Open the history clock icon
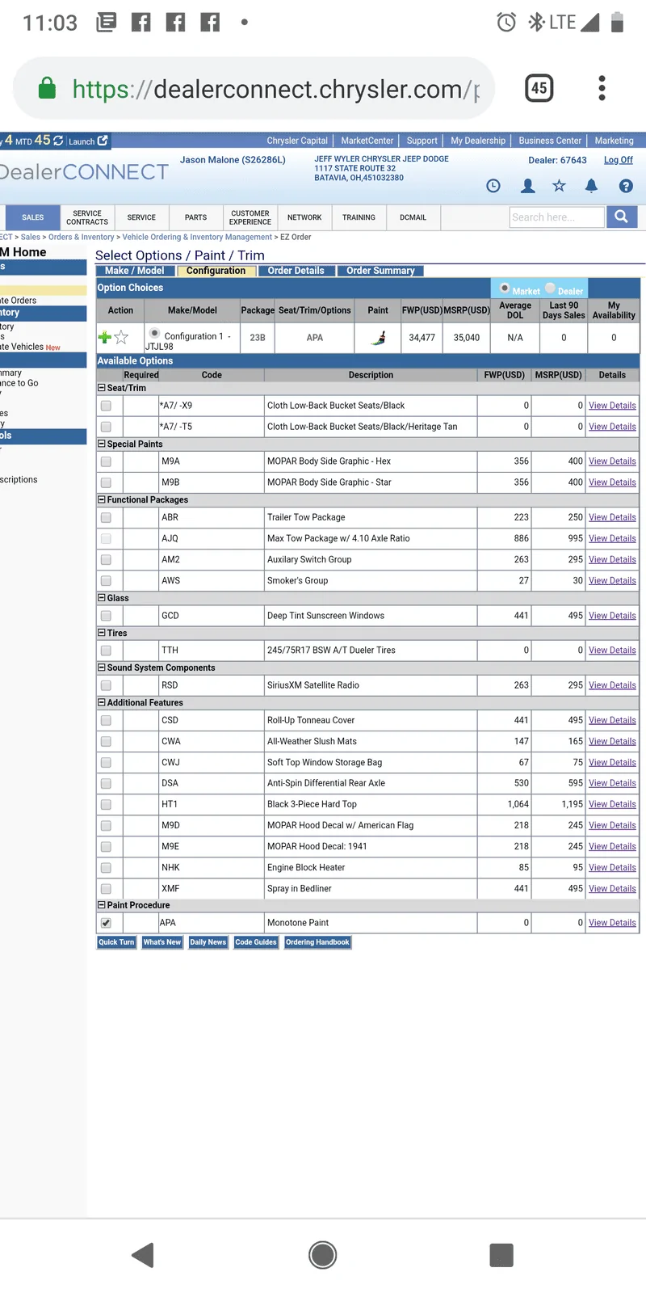646x1293 pixels. pyautogui.click(x=493, y=186)
